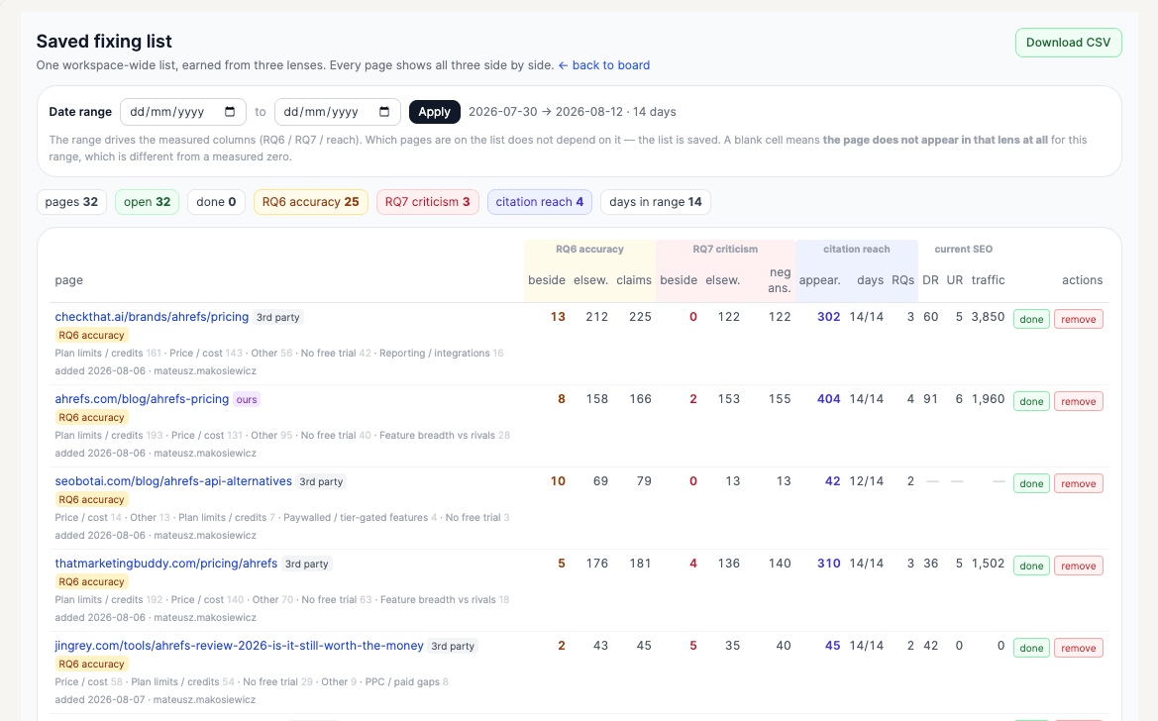
Task: Click the 'actions' column header
Action: point(1082,280)
